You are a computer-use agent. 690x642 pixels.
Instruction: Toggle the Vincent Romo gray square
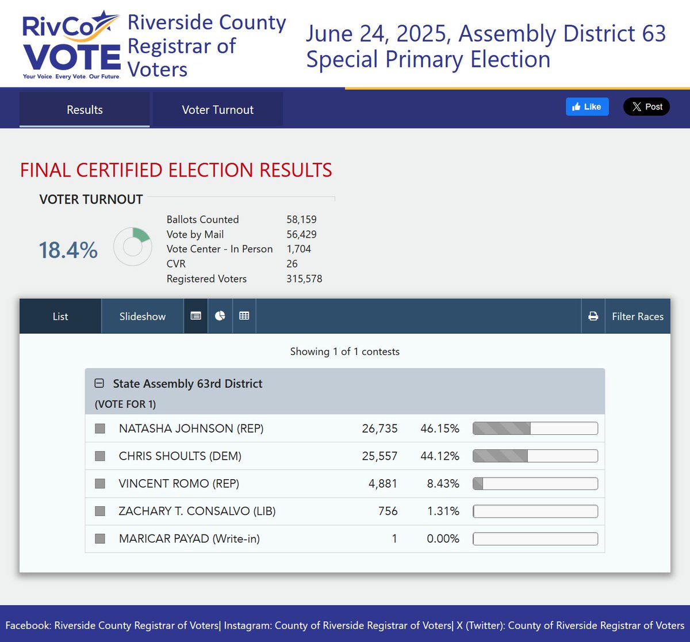[x=100, y=484]
